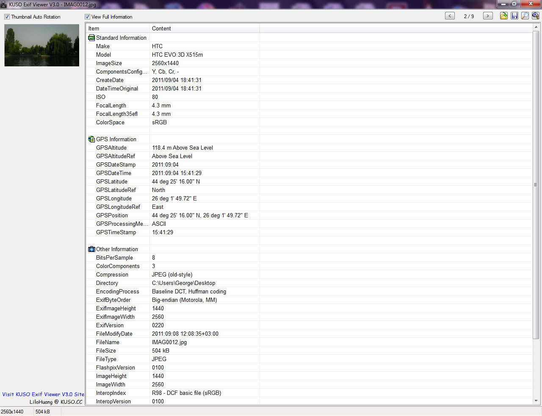Toggle View Full Information checkbox
Screen dimensions: 542x416
click(x=87, y=17)
